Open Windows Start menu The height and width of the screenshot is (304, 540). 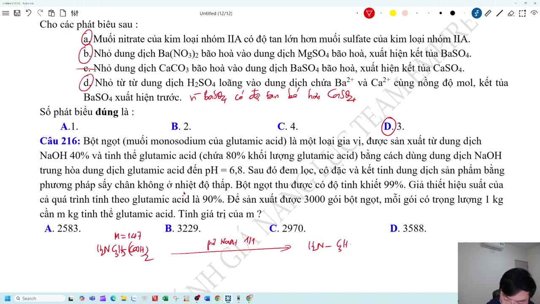pos(7,299)
